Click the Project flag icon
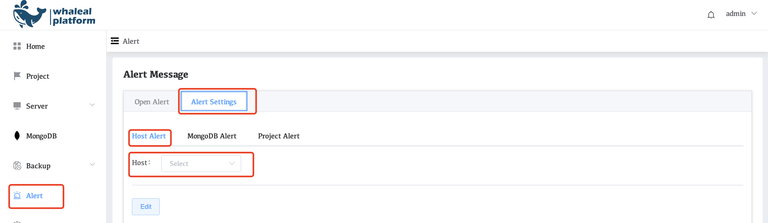This screenshot has width=768, height=223. (x=17, y=76)
